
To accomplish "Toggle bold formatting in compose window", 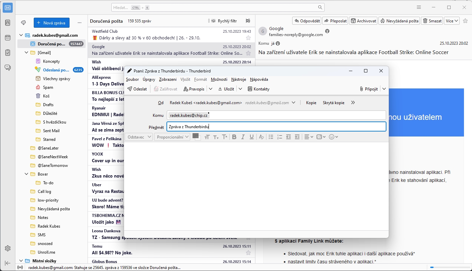I will tap(234, 137).
